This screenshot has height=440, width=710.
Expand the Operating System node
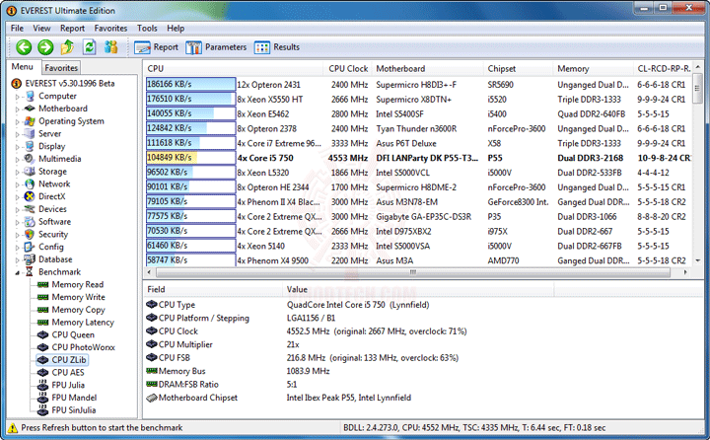tap(17, 122)
